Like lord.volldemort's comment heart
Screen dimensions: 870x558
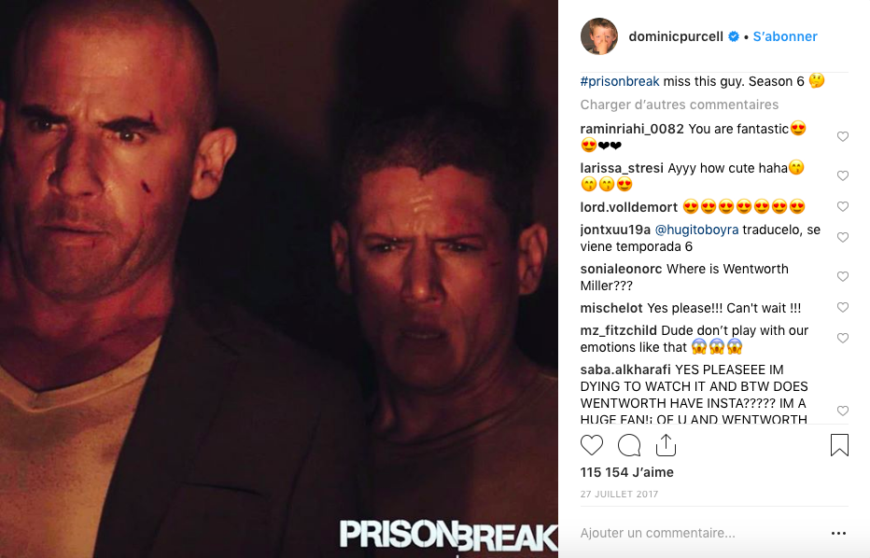pyautogui.click(x=843, y=207)
